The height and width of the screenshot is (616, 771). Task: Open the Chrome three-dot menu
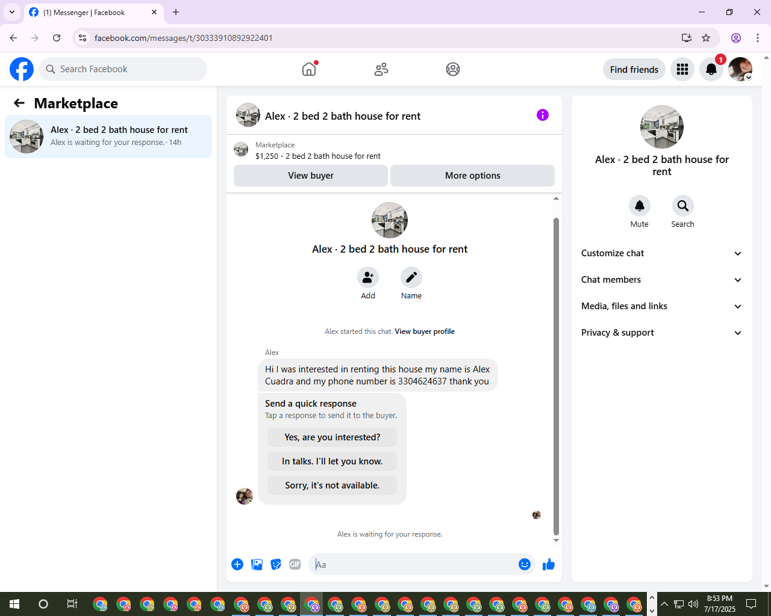tap(758, 38)
